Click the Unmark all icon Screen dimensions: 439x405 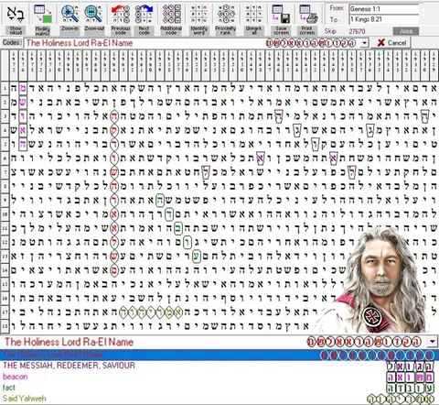[x=253, y=14]
